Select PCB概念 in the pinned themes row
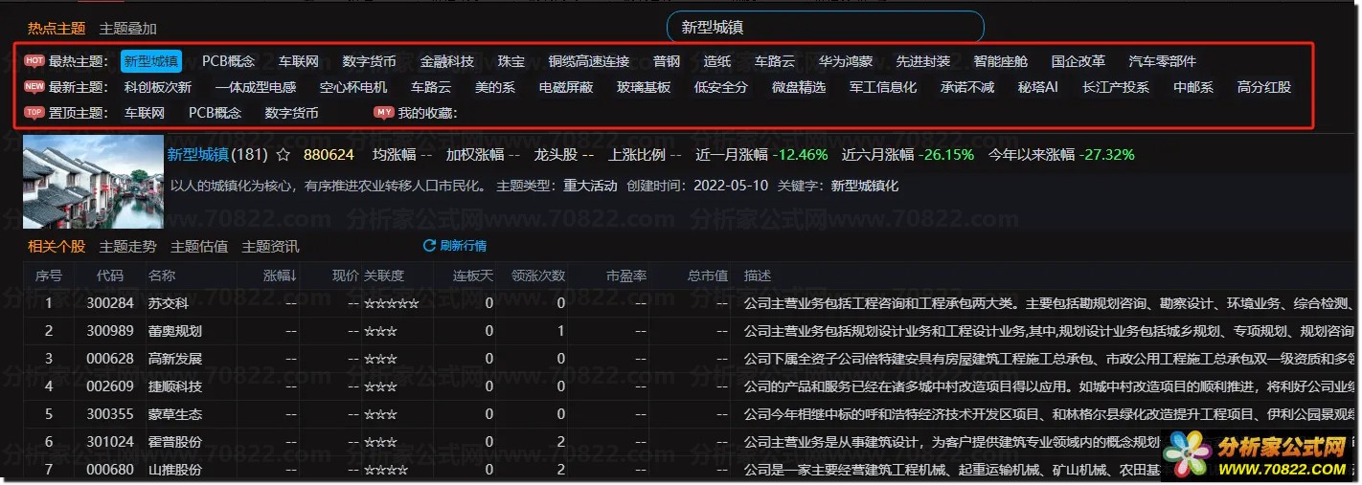 (x=215, y=113)
